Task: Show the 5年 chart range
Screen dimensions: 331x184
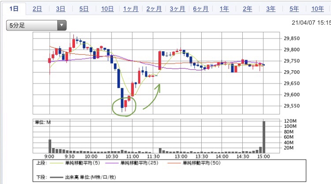Action: [x=294, y=9]
